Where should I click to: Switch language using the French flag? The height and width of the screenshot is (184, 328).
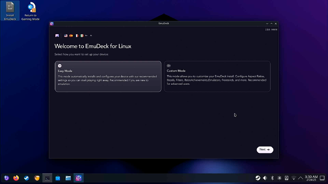coord(77,35)
